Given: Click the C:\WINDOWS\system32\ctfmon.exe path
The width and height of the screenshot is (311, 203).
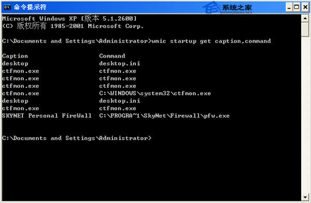Looking at the screenshot, I should pyautogui.click(x=155, y=93).
